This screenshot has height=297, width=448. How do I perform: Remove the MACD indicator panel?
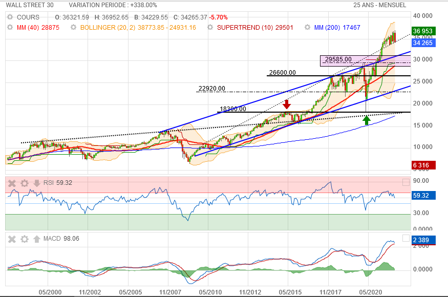pos(12,239)
